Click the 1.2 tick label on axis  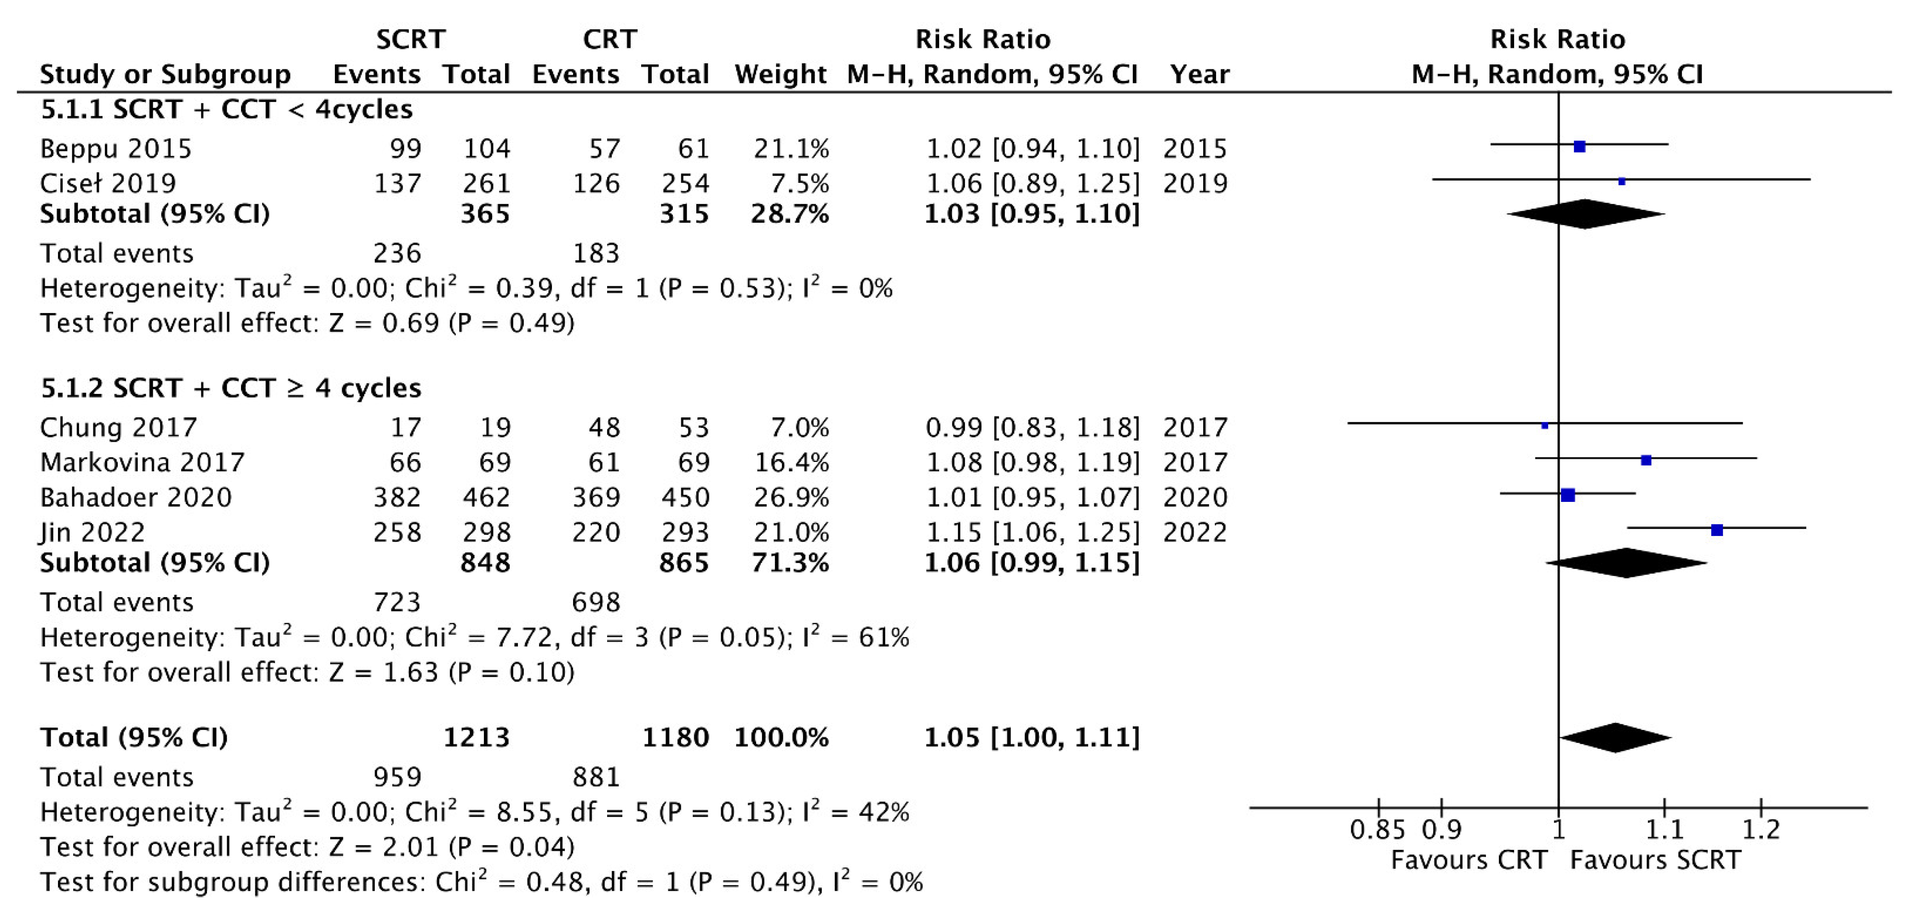click(1761, 830)
